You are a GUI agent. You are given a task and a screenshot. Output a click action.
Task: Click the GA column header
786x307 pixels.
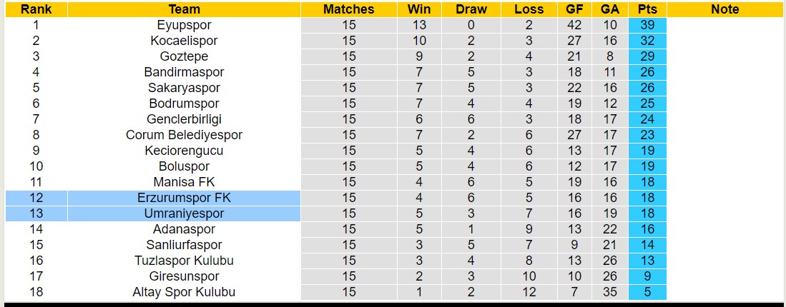coord(610,9)
